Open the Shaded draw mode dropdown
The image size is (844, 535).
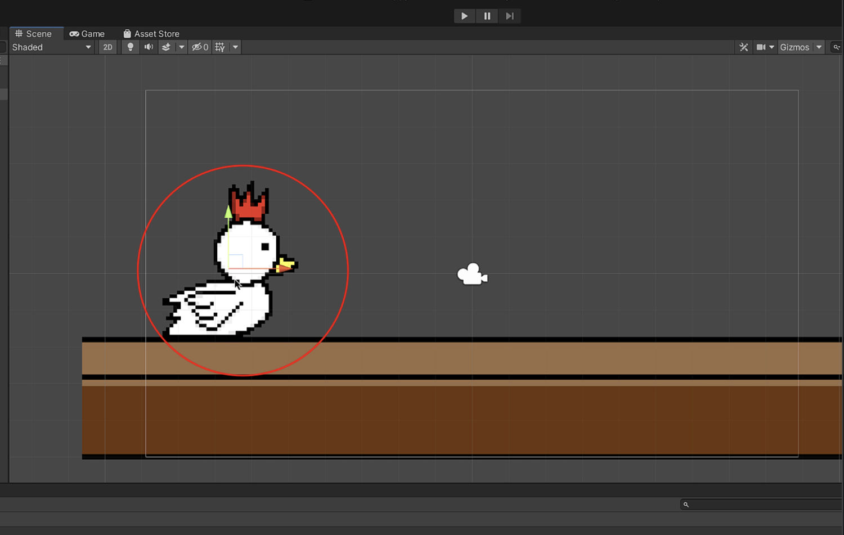coord(51,47)
